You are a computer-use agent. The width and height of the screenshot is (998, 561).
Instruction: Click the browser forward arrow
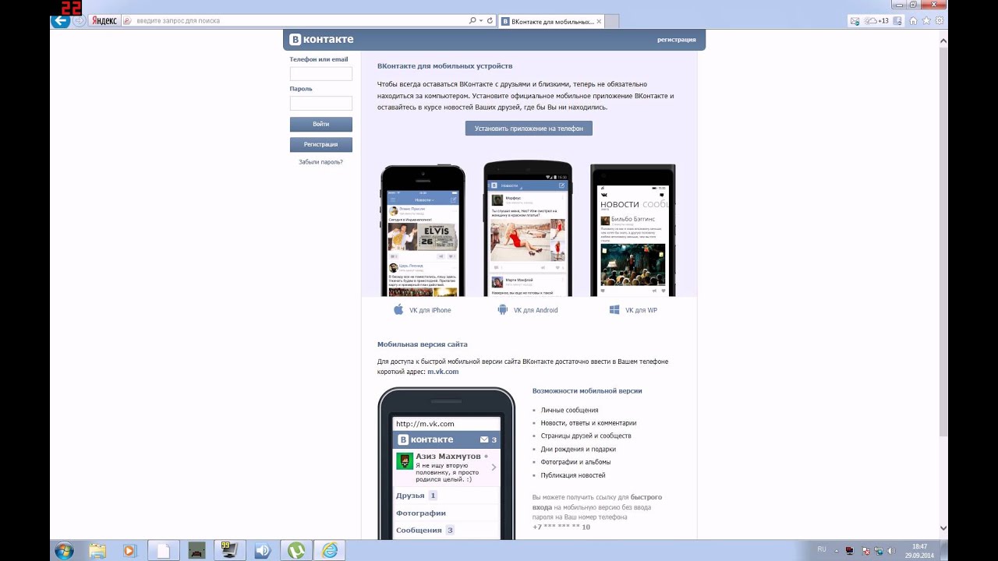point(79,21)
